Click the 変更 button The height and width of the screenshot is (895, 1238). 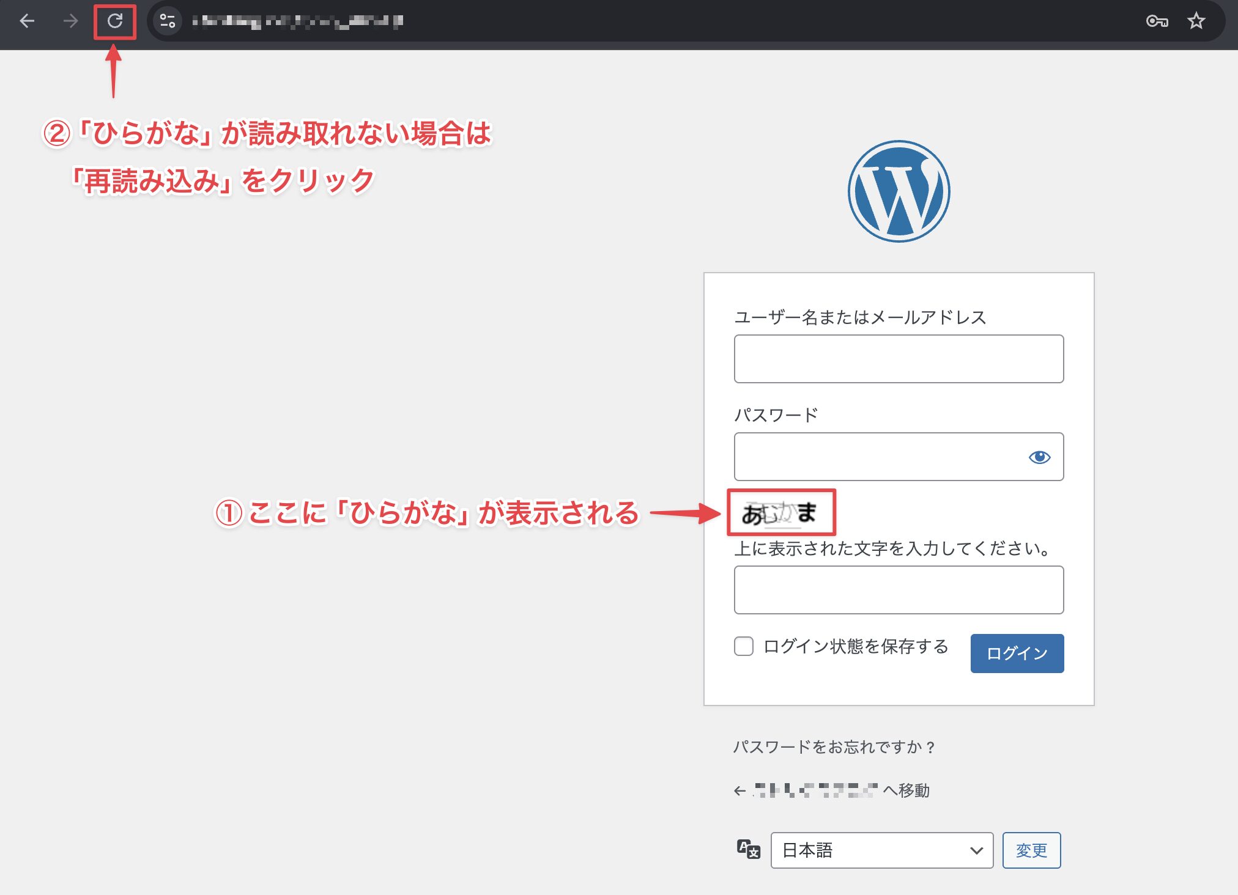(x=1031, y=850)
